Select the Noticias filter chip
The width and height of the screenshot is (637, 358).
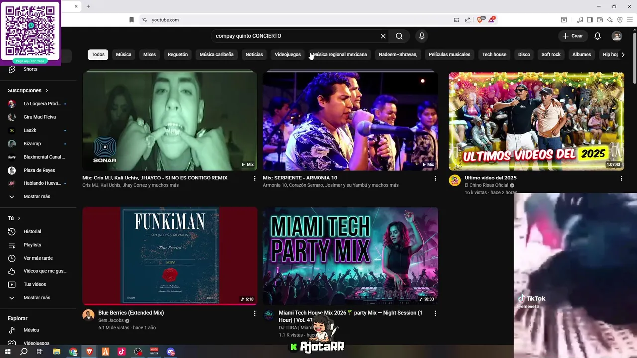point(254,55)
